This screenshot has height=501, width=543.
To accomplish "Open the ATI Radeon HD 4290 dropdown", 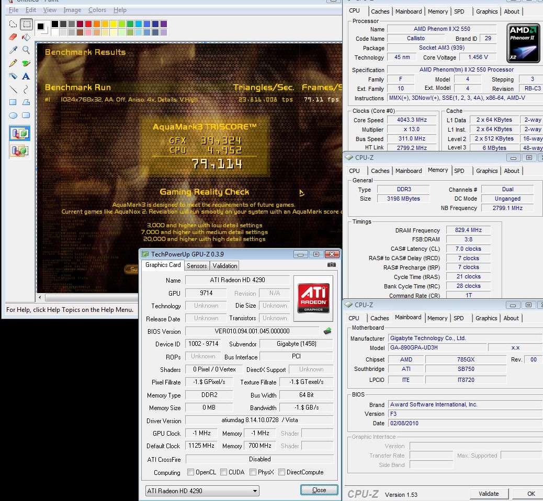I will point(202,491).
